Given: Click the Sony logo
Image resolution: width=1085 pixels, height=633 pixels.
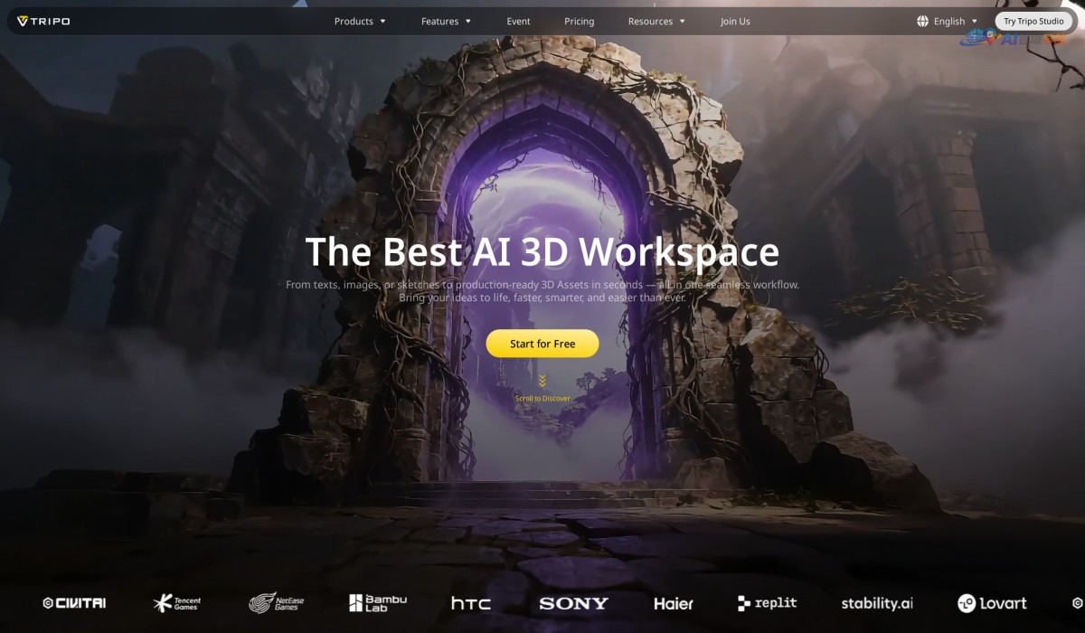Looking at the screenshot, I should pos(573,603).
